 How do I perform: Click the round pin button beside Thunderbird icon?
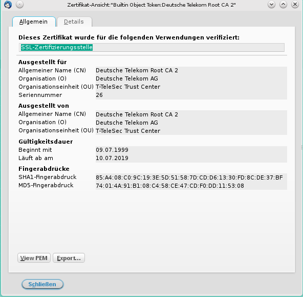click(x=20, y=5)
